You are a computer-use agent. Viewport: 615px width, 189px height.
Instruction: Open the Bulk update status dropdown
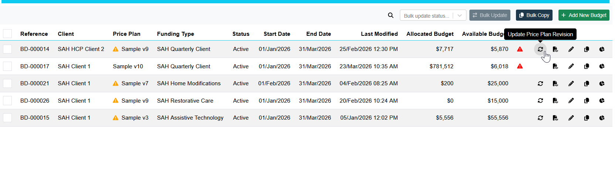(433, 16)
